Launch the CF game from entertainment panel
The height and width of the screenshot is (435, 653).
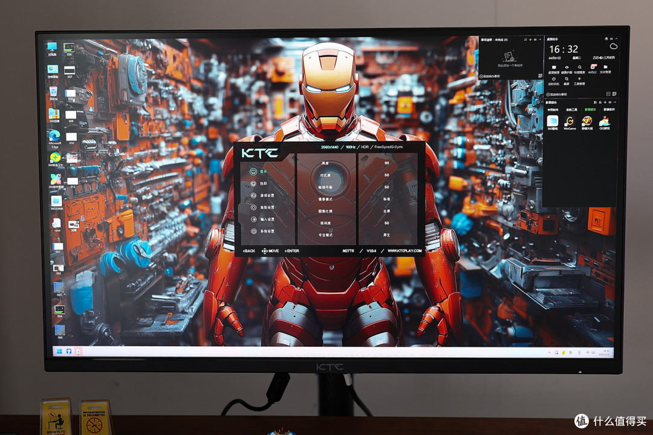coord(587,123)
